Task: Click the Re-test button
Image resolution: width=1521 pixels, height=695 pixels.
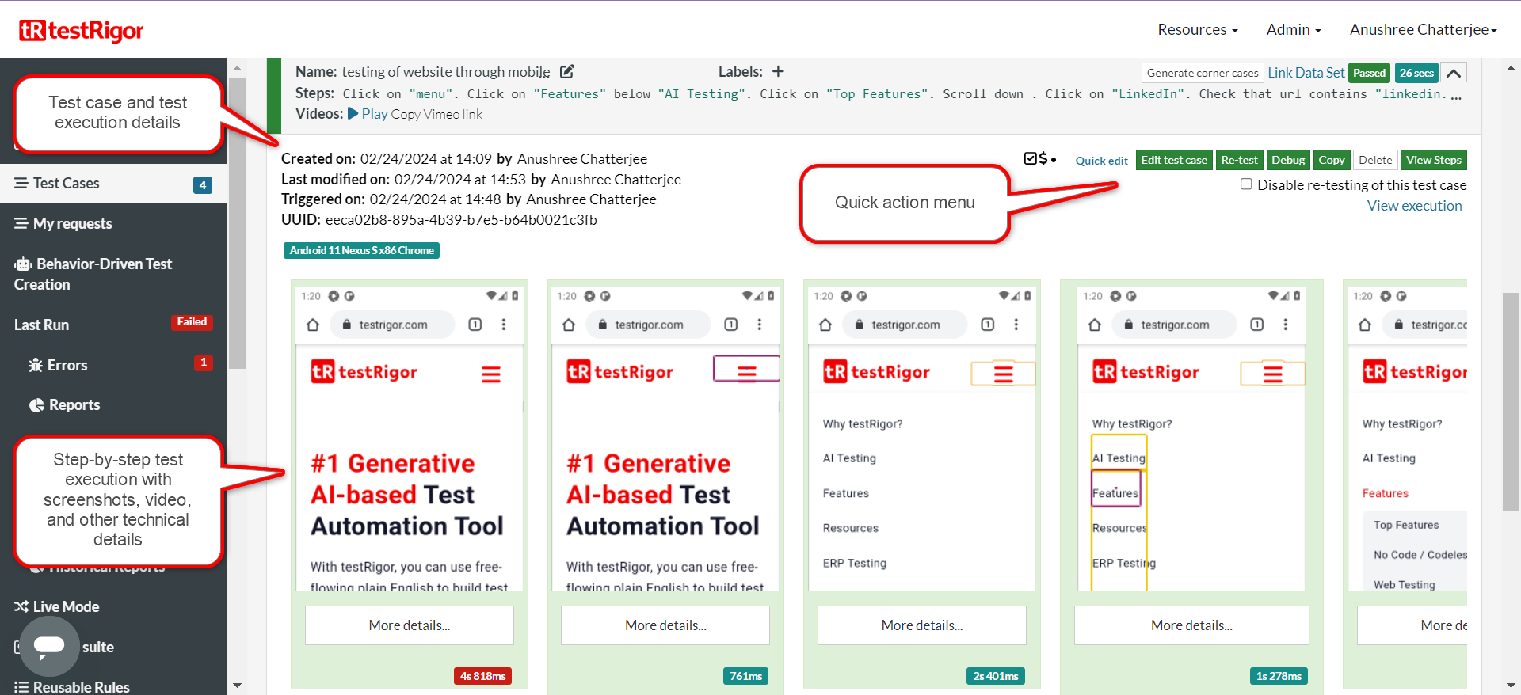Action: (1239, 160)
